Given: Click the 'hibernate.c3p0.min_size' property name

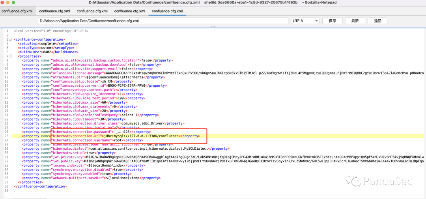Looking at the screenshot, I should pos(75,111).
